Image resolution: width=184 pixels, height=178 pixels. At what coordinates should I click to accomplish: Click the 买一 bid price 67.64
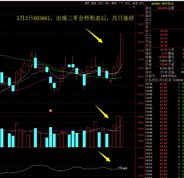164,31
